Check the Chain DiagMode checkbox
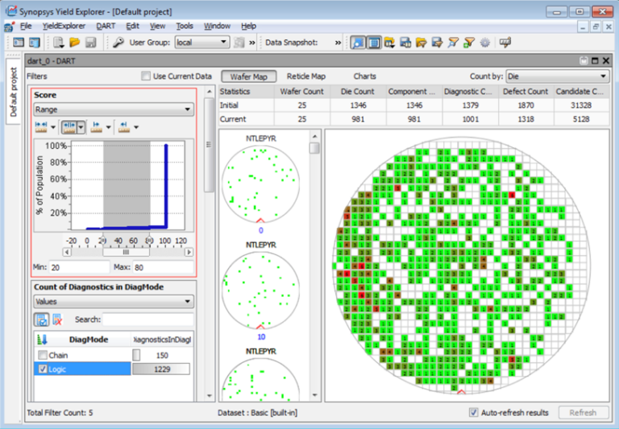 tap(42, 355)
